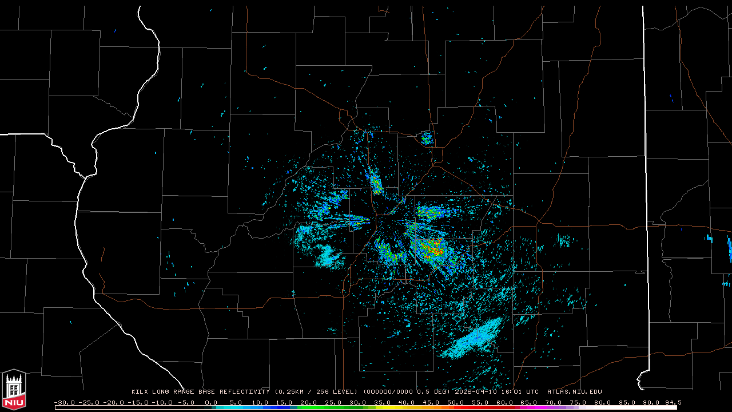
Task: Click the large cyan echo streak in the south
Action: pos(474,340)
